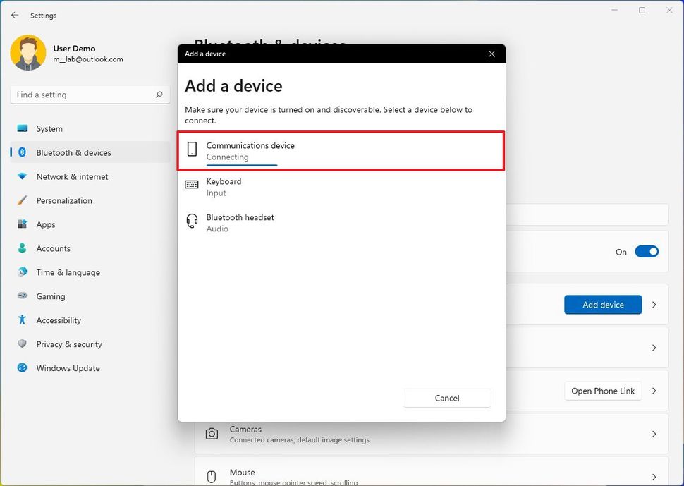
Task: Click the Apps sidebar icon
Action: click(21, 224)
